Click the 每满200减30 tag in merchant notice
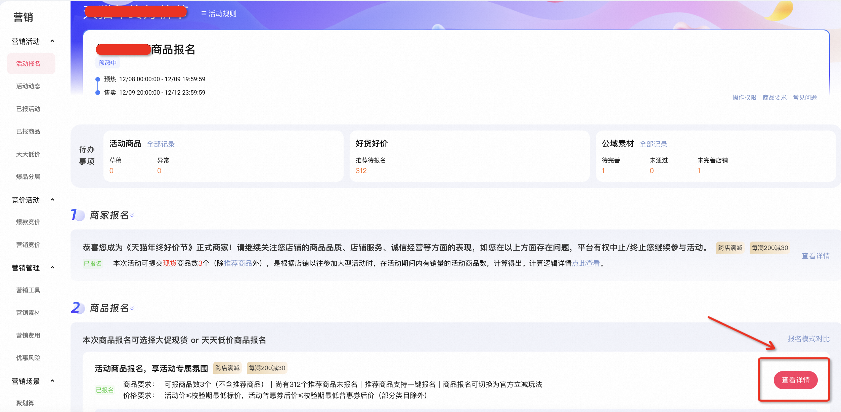Viewport: 841px width, 412px height. click(x=769, y=248)
